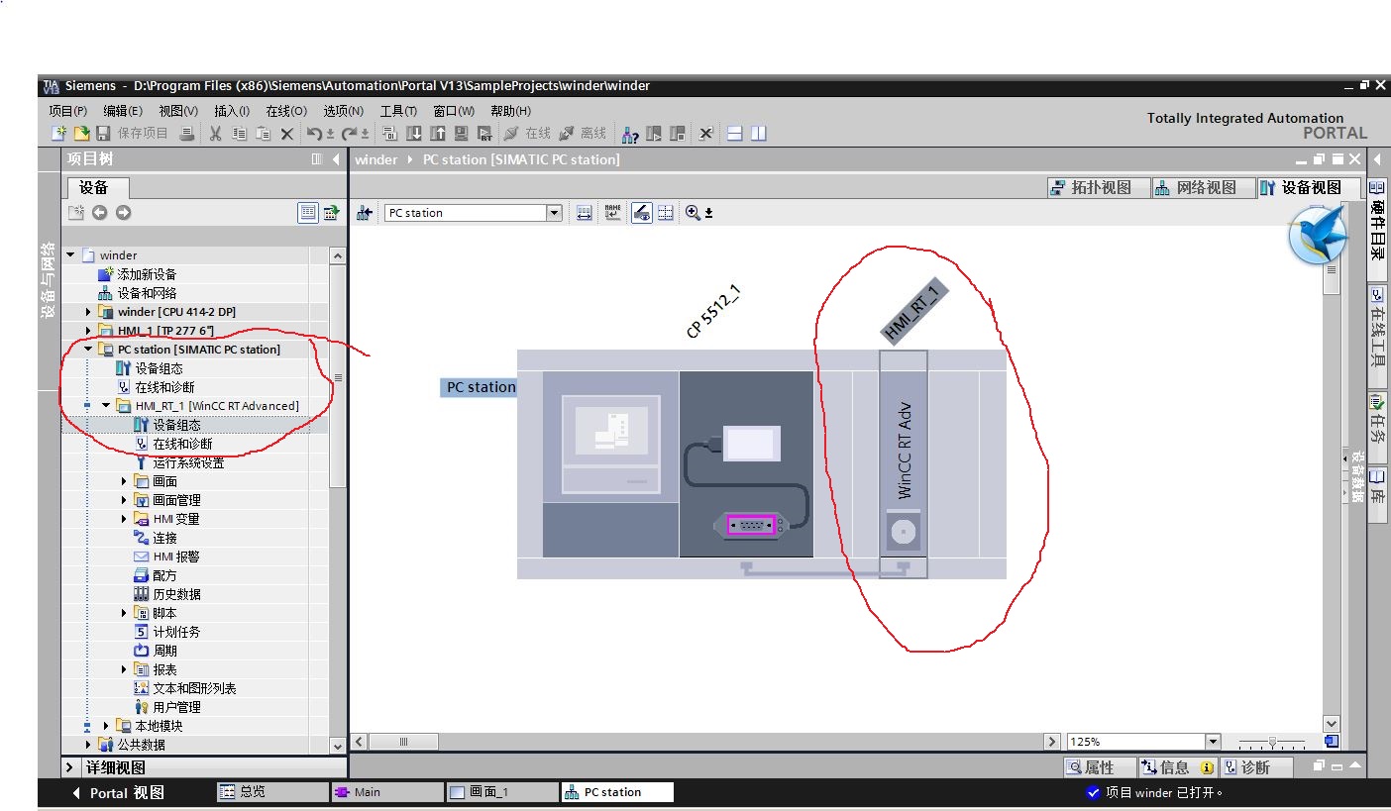Upload from device via toolbar icon

point(437,134)
